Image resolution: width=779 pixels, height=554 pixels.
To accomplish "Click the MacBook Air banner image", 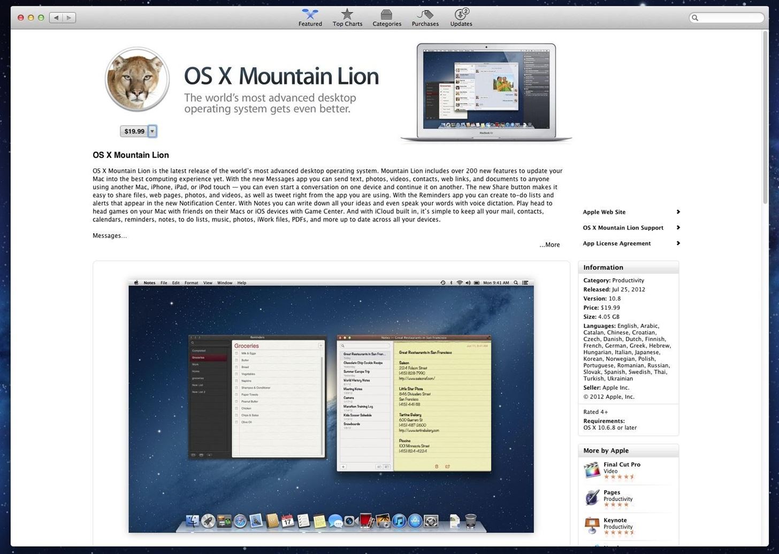I will pos(486,93).
